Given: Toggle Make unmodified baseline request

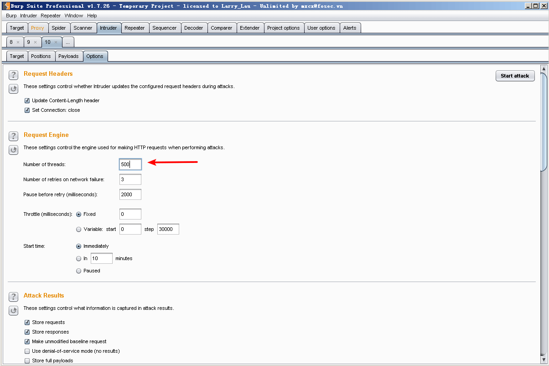Looking at the screenshot, I should 27,341.
